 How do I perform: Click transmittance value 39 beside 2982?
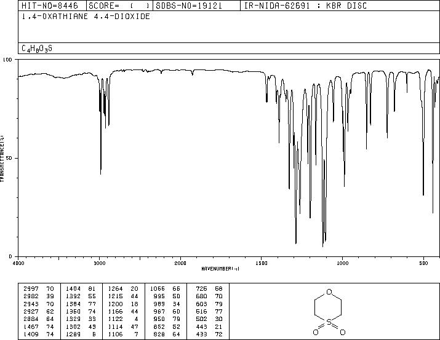[x=50, y=296]
